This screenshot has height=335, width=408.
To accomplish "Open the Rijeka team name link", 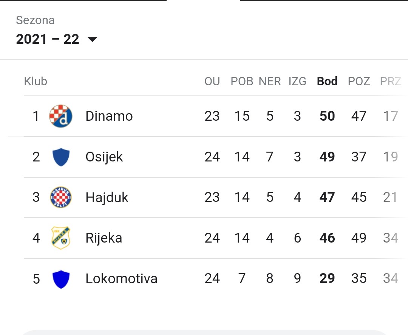I will [x=104, y=238].
